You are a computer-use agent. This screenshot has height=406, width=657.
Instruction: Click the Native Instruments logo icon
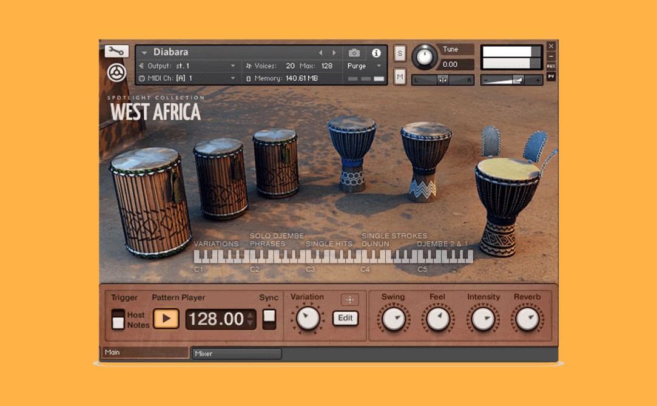click(x=116, y=73)
